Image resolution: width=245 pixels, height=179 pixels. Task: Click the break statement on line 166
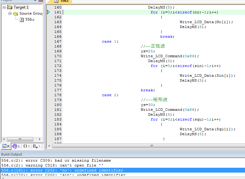pyautogui.click(x=167, y=37)
